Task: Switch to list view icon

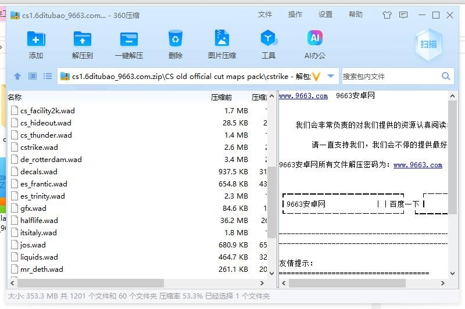Action: [x=48, y=76]
